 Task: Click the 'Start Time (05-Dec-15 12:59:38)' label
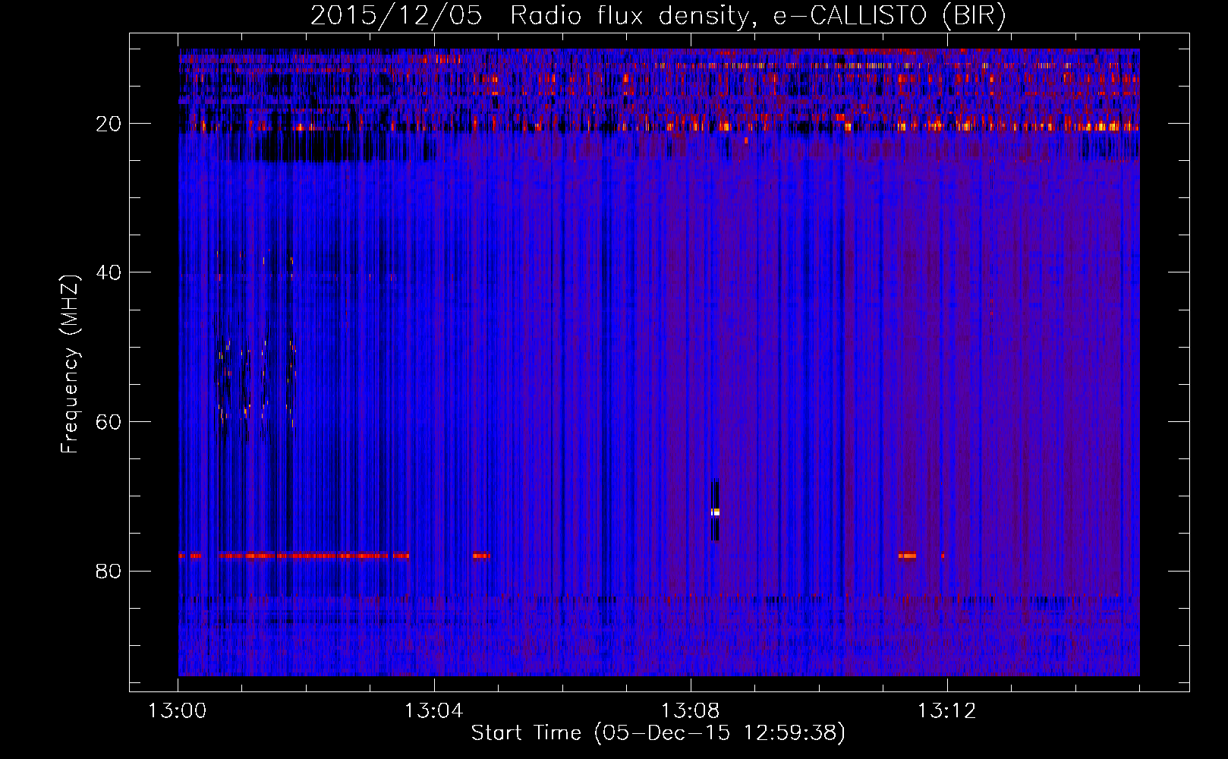[658, 733]
